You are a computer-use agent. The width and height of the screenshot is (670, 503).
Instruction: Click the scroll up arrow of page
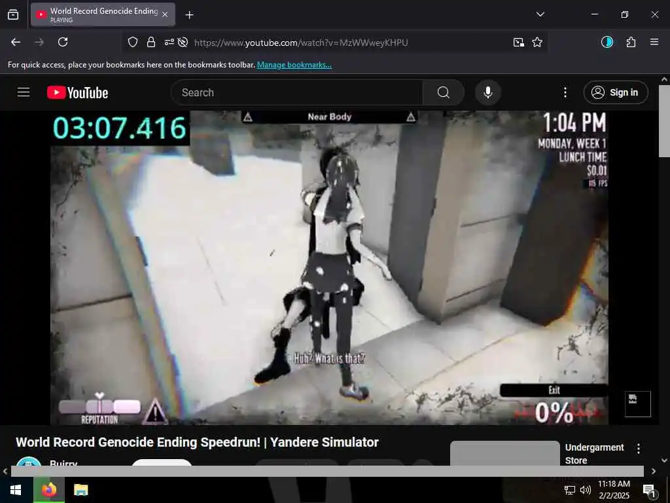[x=664, y=79]
